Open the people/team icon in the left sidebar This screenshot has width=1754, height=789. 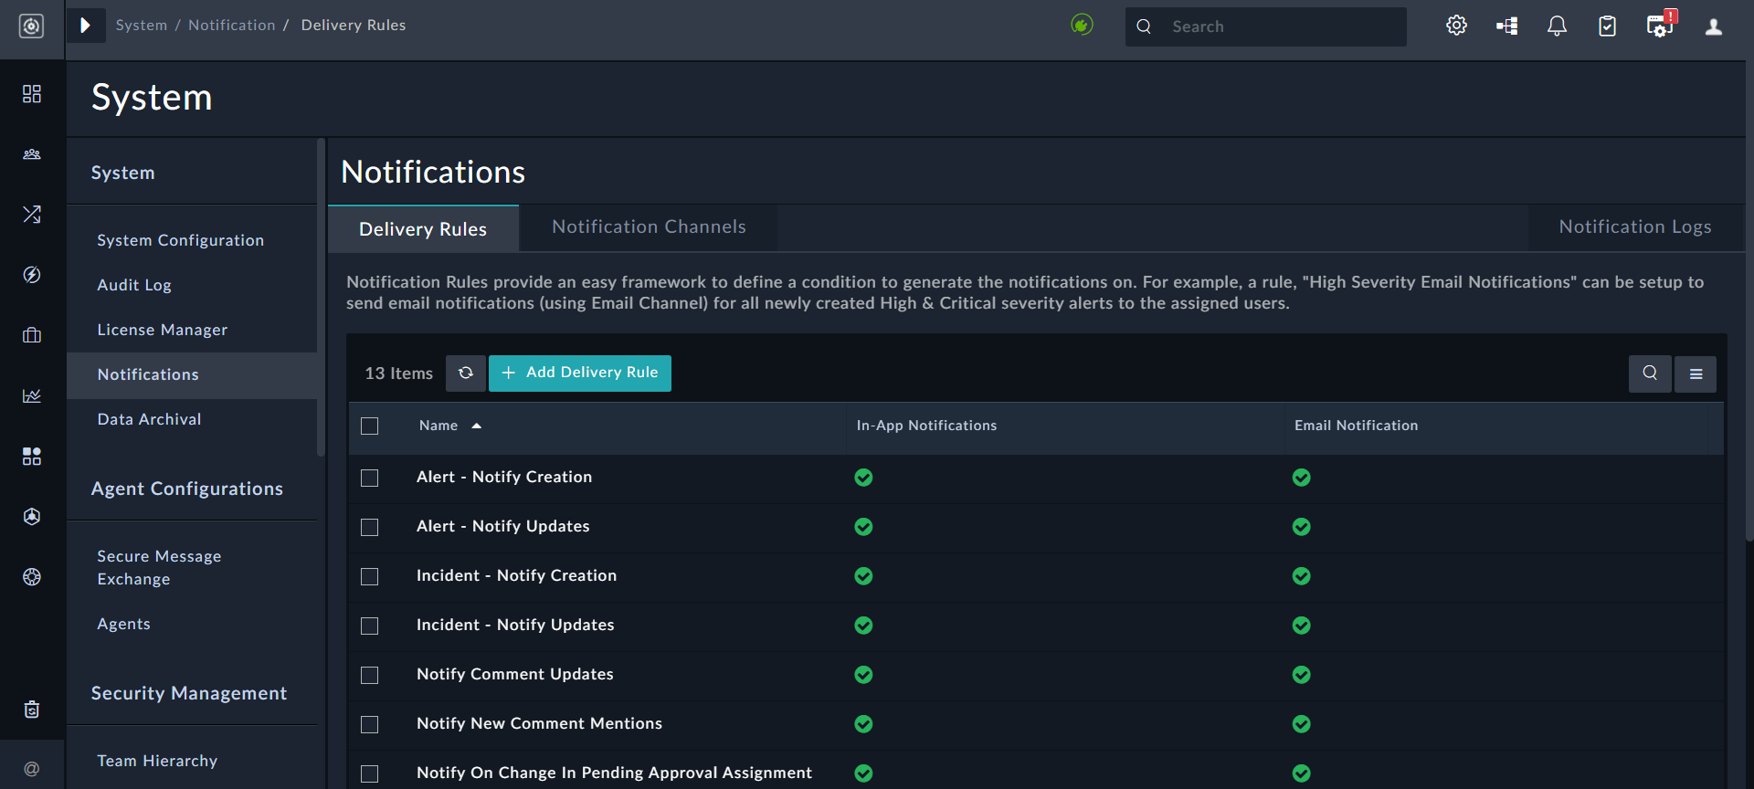click(32, 154)
